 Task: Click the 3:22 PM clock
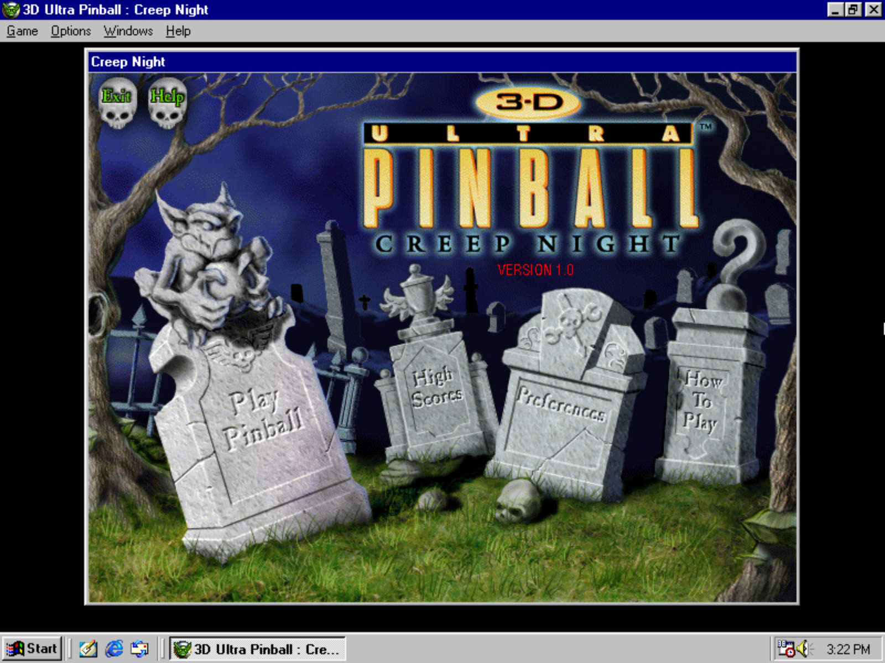pos(848,649)
